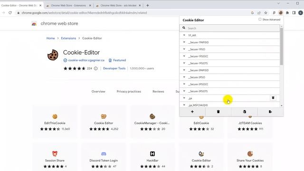Click the search magnifier in Cookie Editor
The width and height of the screenshot is (304, 171).
(184, 28)
